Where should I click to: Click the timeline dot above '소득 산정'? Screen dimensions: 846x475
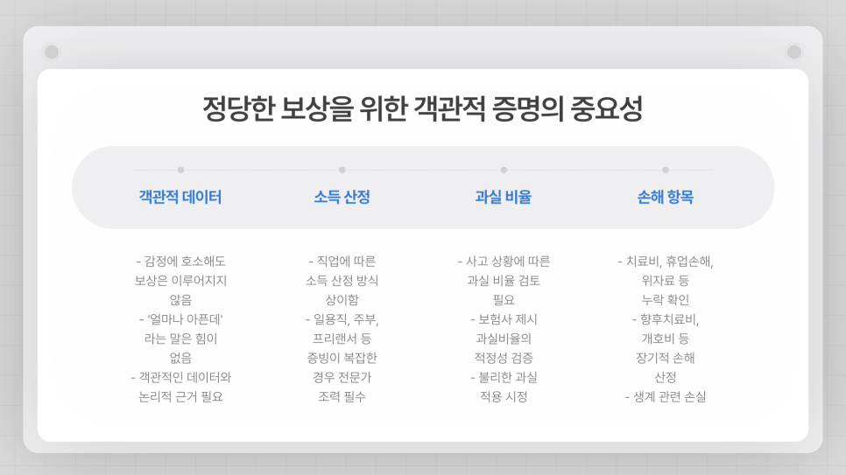(342, 170)
